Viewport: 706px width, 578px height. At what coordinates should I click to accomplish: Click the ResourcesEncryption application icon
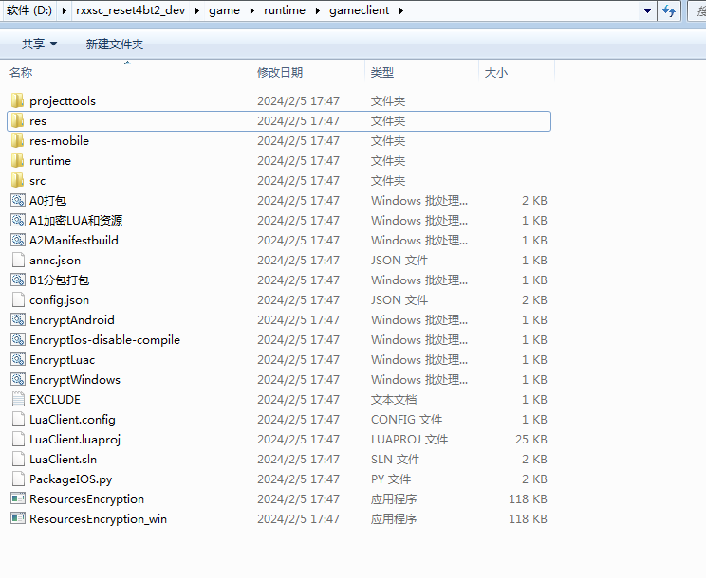pyautogui.click(x=17, y=499)
